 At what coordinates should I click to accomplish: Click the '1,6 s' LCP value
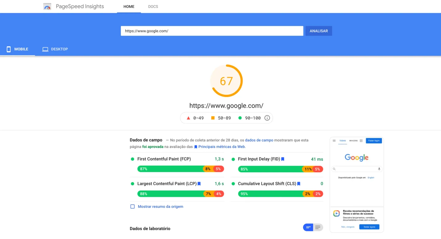[219, 184]
